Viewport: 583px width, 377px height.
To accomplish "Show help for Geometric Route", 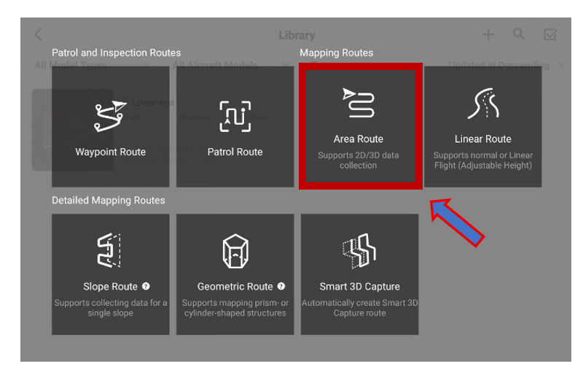I will [x=281, y=287].
